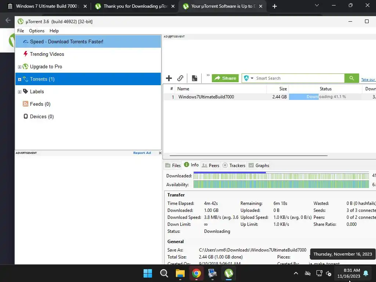Click the Remaining 6m 18s value
The width and height of the screenshot is (376, 282).
[x=280, y=203]
